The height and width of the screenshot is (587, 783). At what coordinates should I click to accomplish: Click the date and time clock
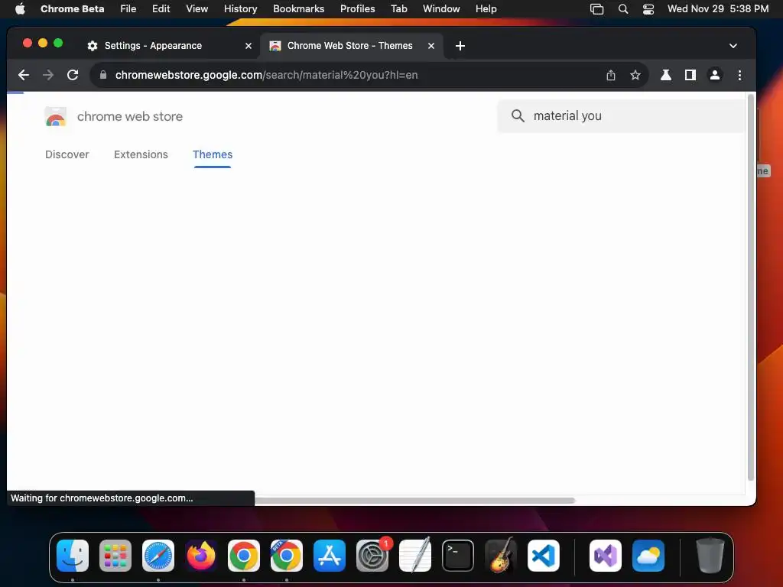coord(717,8)
